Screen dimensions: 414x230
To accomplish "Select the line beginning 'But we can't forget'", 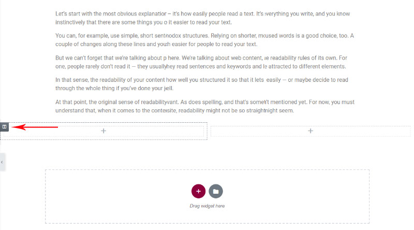I will 201,58.
